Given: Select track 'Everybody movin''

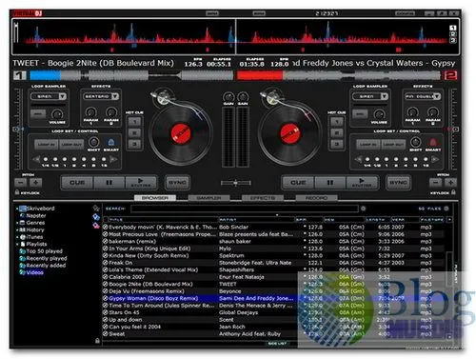Looking at the screenshot, I should (273, 227).
